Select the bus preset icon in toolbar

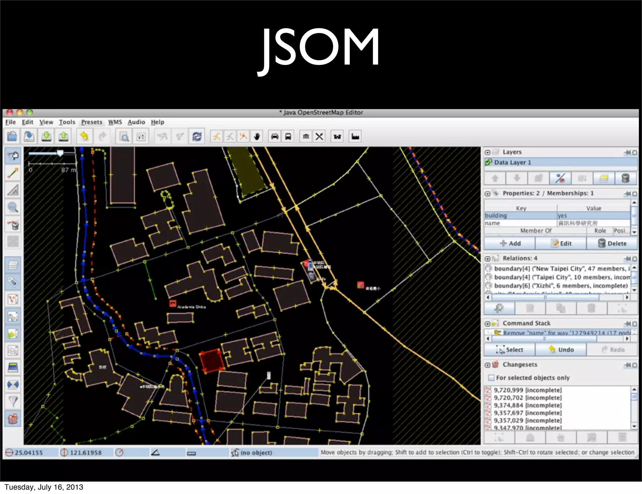288,136
